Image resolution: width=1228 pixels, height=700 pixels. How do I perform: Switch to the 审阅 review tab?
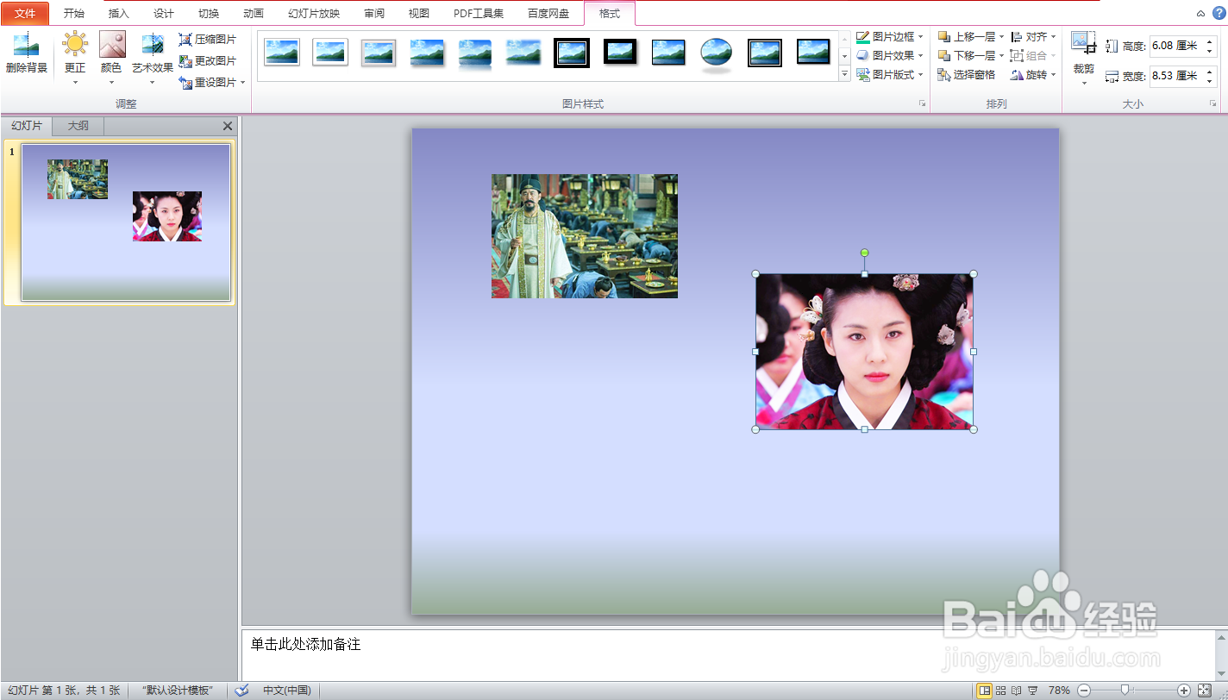(x=374, y=14)
